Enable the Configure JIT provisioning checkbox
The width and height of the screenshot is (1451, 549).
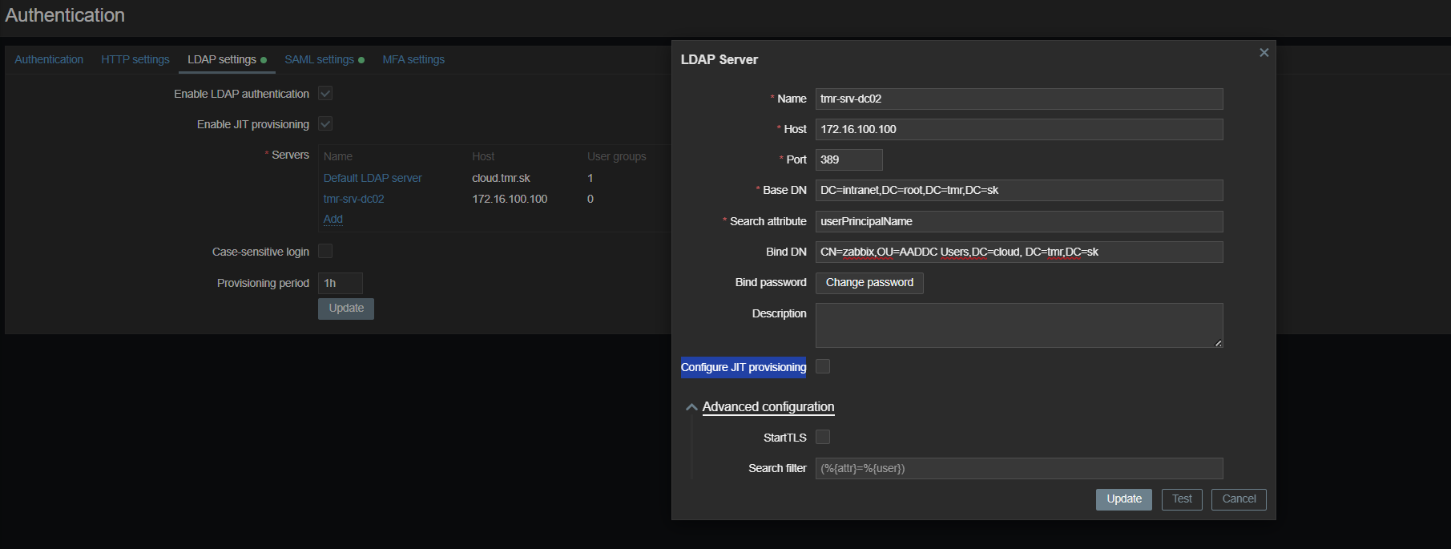click(x=823, y=366)
